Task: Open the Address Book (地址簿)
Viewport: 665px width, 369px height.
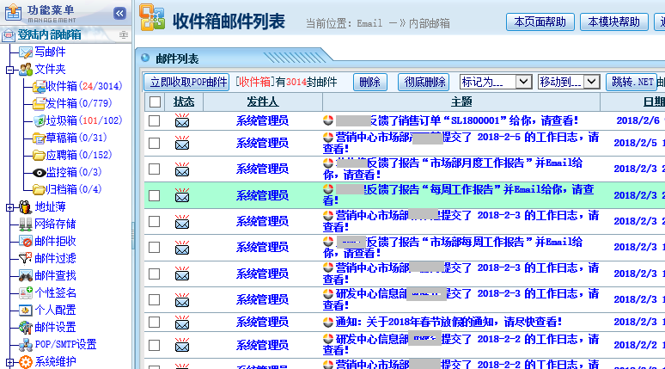Action: (25, 206)
